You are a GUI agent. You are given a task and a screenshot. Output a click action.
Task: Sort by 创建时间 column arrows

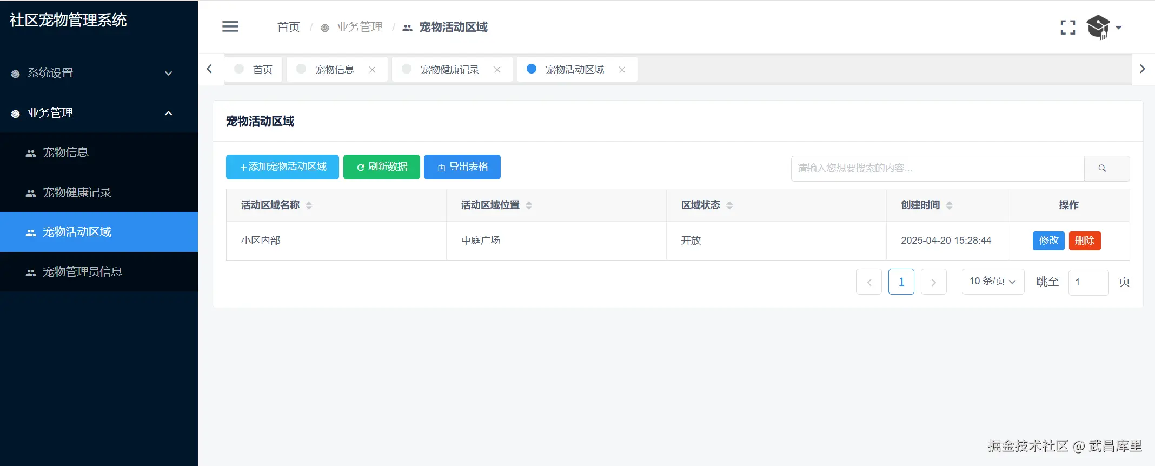click(x=949, y=205)
